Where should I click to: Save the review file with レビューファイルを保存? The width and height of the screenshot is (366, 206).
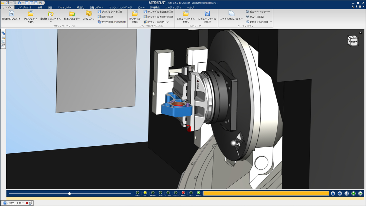tap(207, 17)
